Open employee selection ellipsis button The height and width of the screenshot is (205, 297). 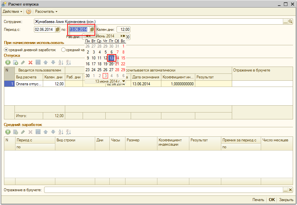(285, 22)
